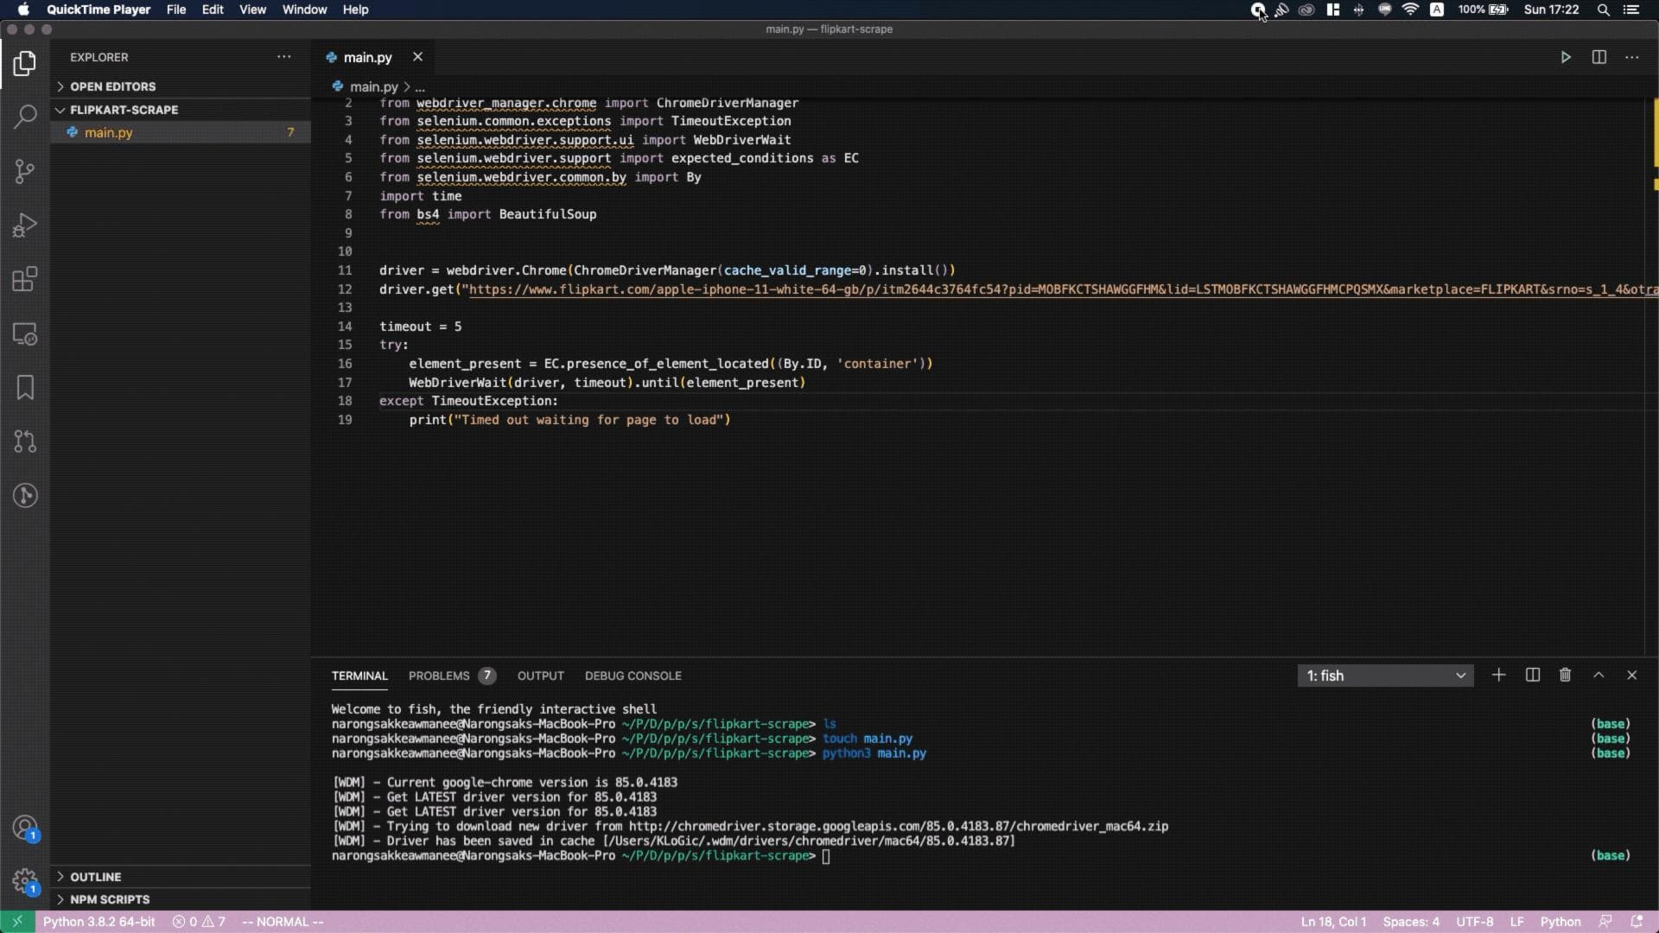
Task: Open the Help menu
Action: (x=355, y=10)
